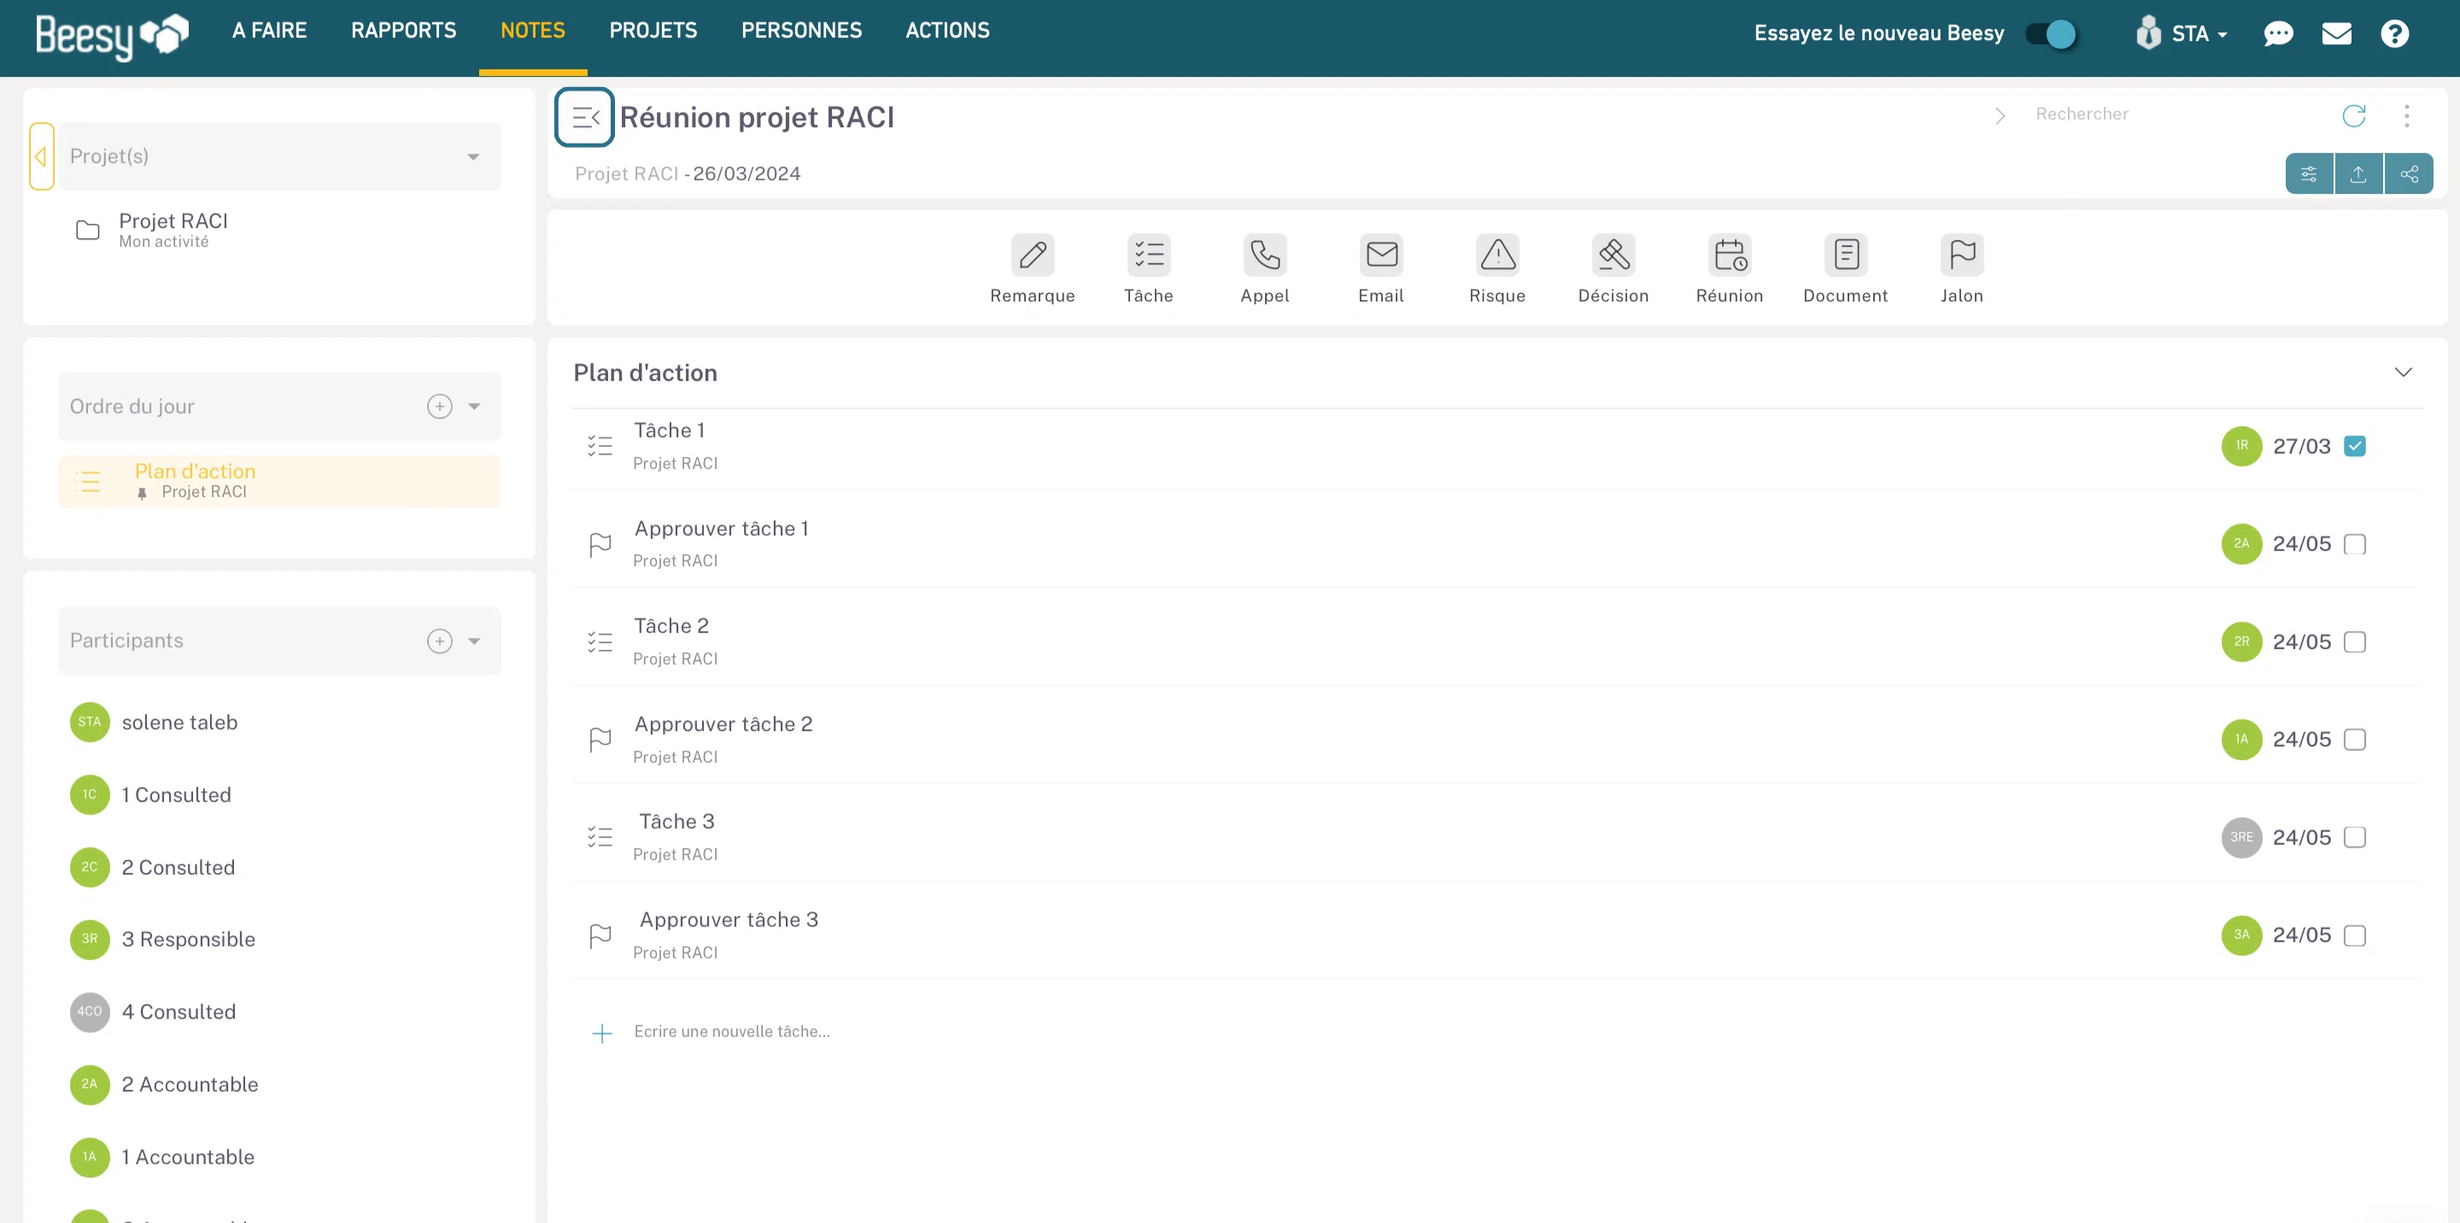
Task: Open the envelope mail icon
Action: click(x=2336, y=34)
